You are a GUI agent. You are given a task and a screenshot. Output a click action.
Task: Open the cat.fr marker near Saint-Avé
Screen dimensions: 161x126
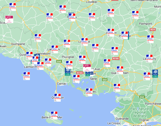[x=87, y=68]
